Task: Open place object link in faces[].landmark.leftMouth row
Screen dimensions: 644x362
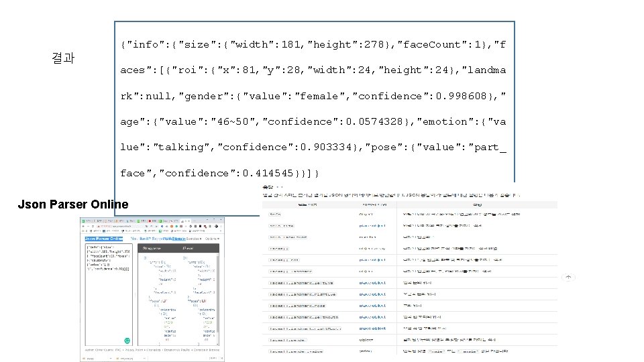Action: [x=372, y=317]
